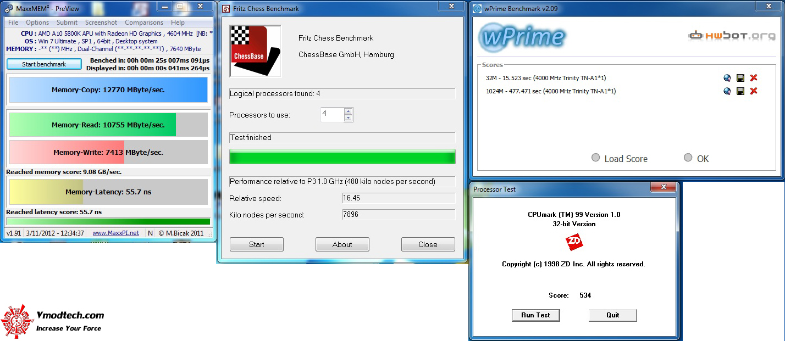Screen dimensions: 785x341
Task: Click the green Fritz test progress bar
Action: [342, 156]
